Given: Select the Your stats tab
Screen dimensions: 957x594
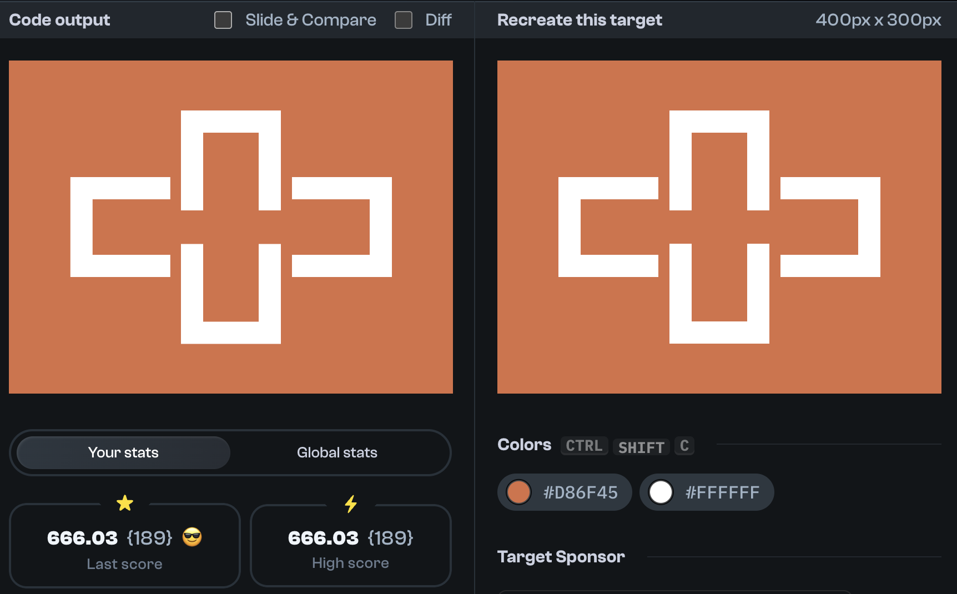Looking at the screenshot, I should tap(123, 452).
